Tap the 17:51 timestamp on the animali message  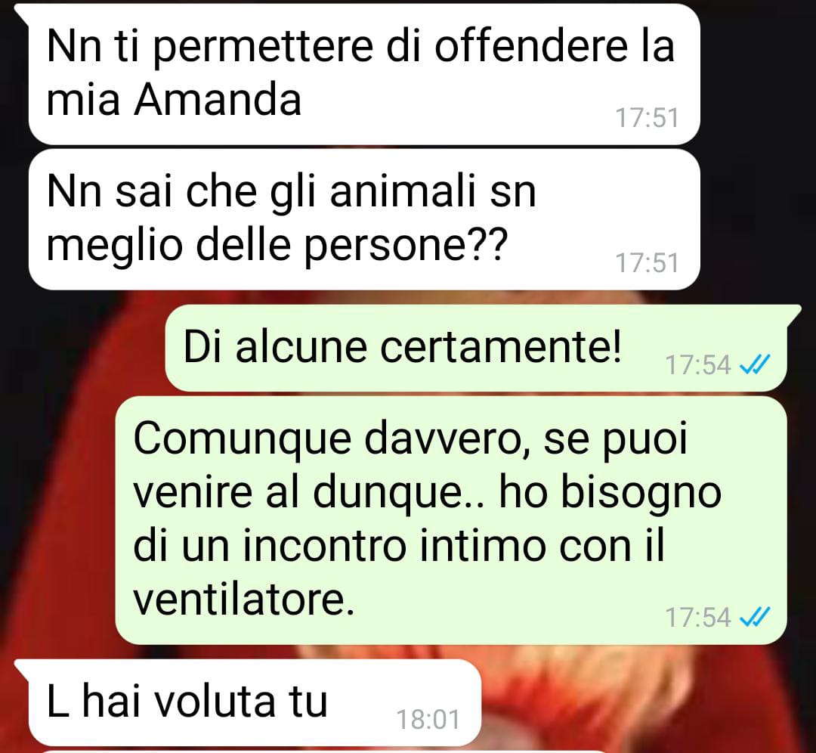click(647, 262)
